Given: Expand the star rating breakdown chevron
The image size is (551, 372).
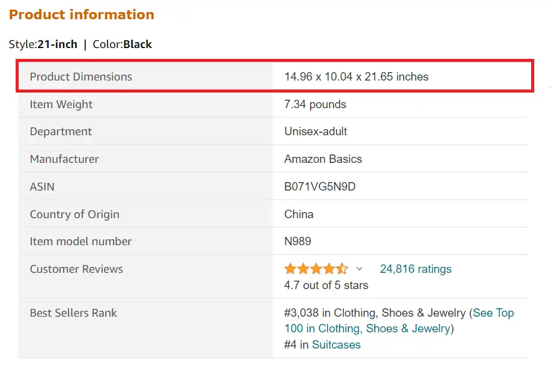Looking at the screenshot, I should click(x=359, y=269).
